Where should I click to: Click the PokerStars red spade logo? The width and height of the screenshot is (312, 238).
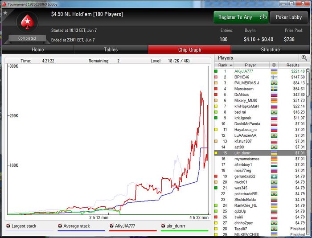pyautogui.click(x=28, y=22)
